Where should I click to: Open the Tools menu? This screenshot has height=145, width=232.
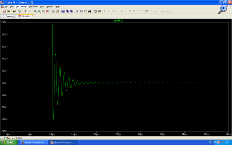coord(42,7)
